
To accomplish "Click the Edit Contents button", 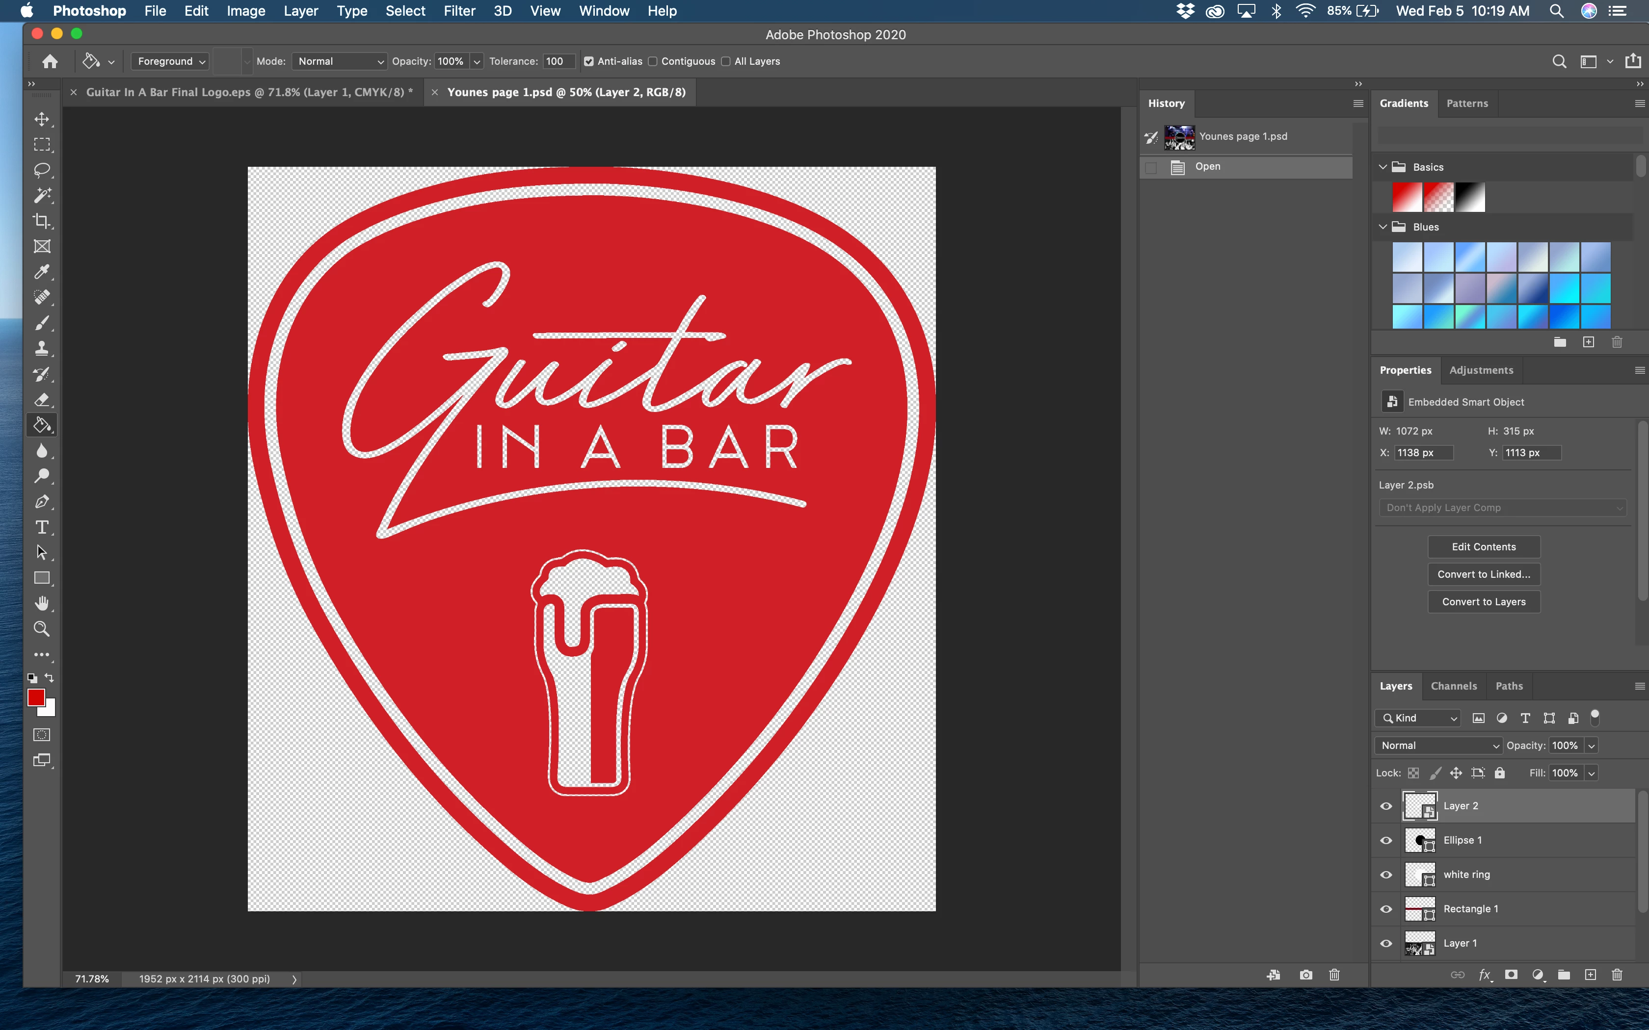I will pos(1484,547).
